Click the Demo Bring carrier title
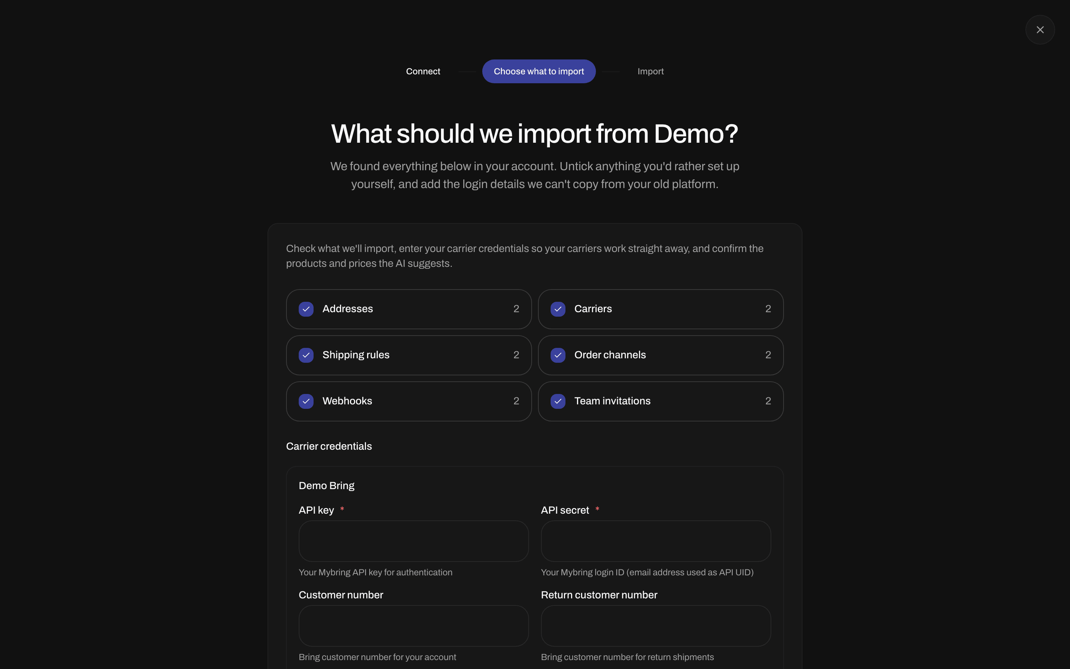The image size is (1070, 669). (x=326, y=485)
